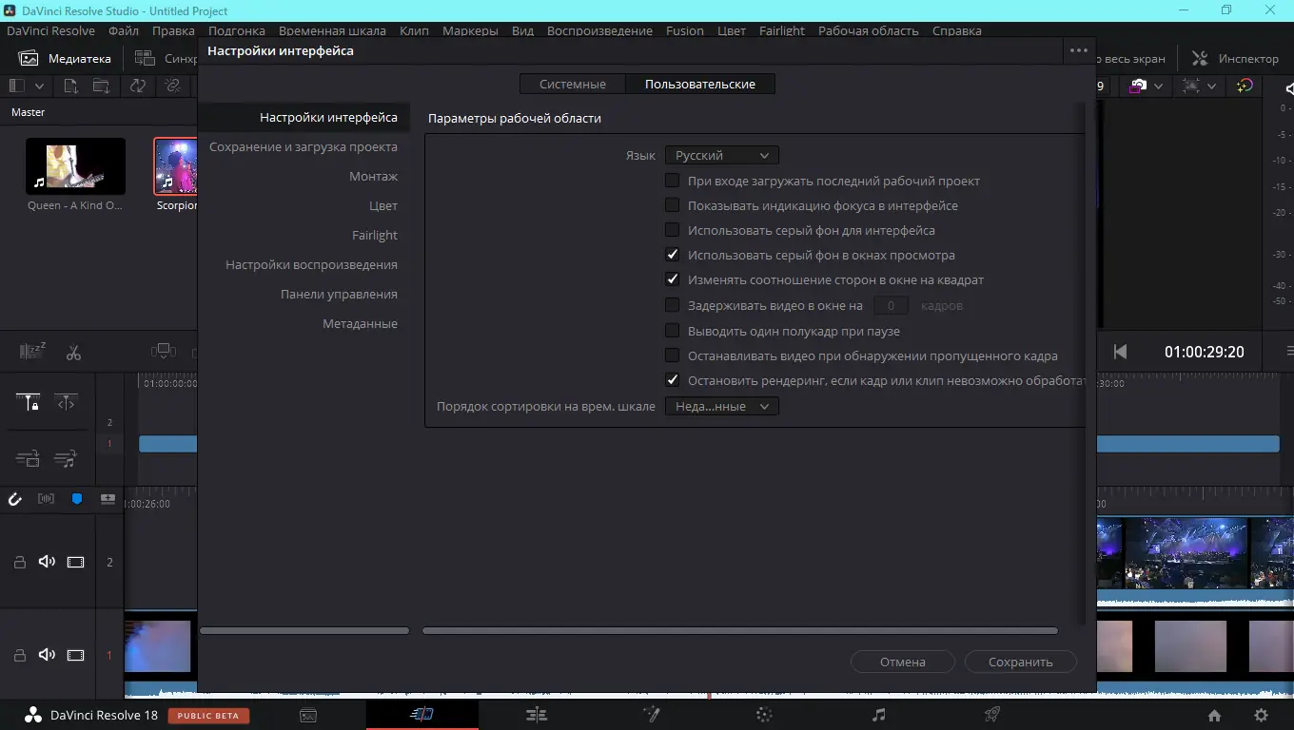
Task: Open the Fairlight page via the music note icon
Action: [x=877, y=714]
